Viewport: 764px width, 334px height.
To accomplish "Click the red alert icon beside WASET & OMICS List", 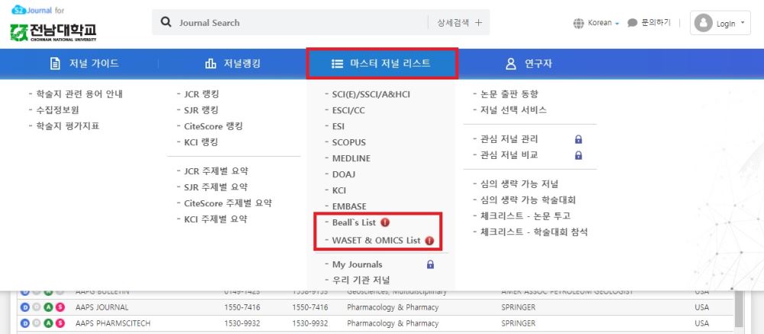I will [x=429, y=241].
